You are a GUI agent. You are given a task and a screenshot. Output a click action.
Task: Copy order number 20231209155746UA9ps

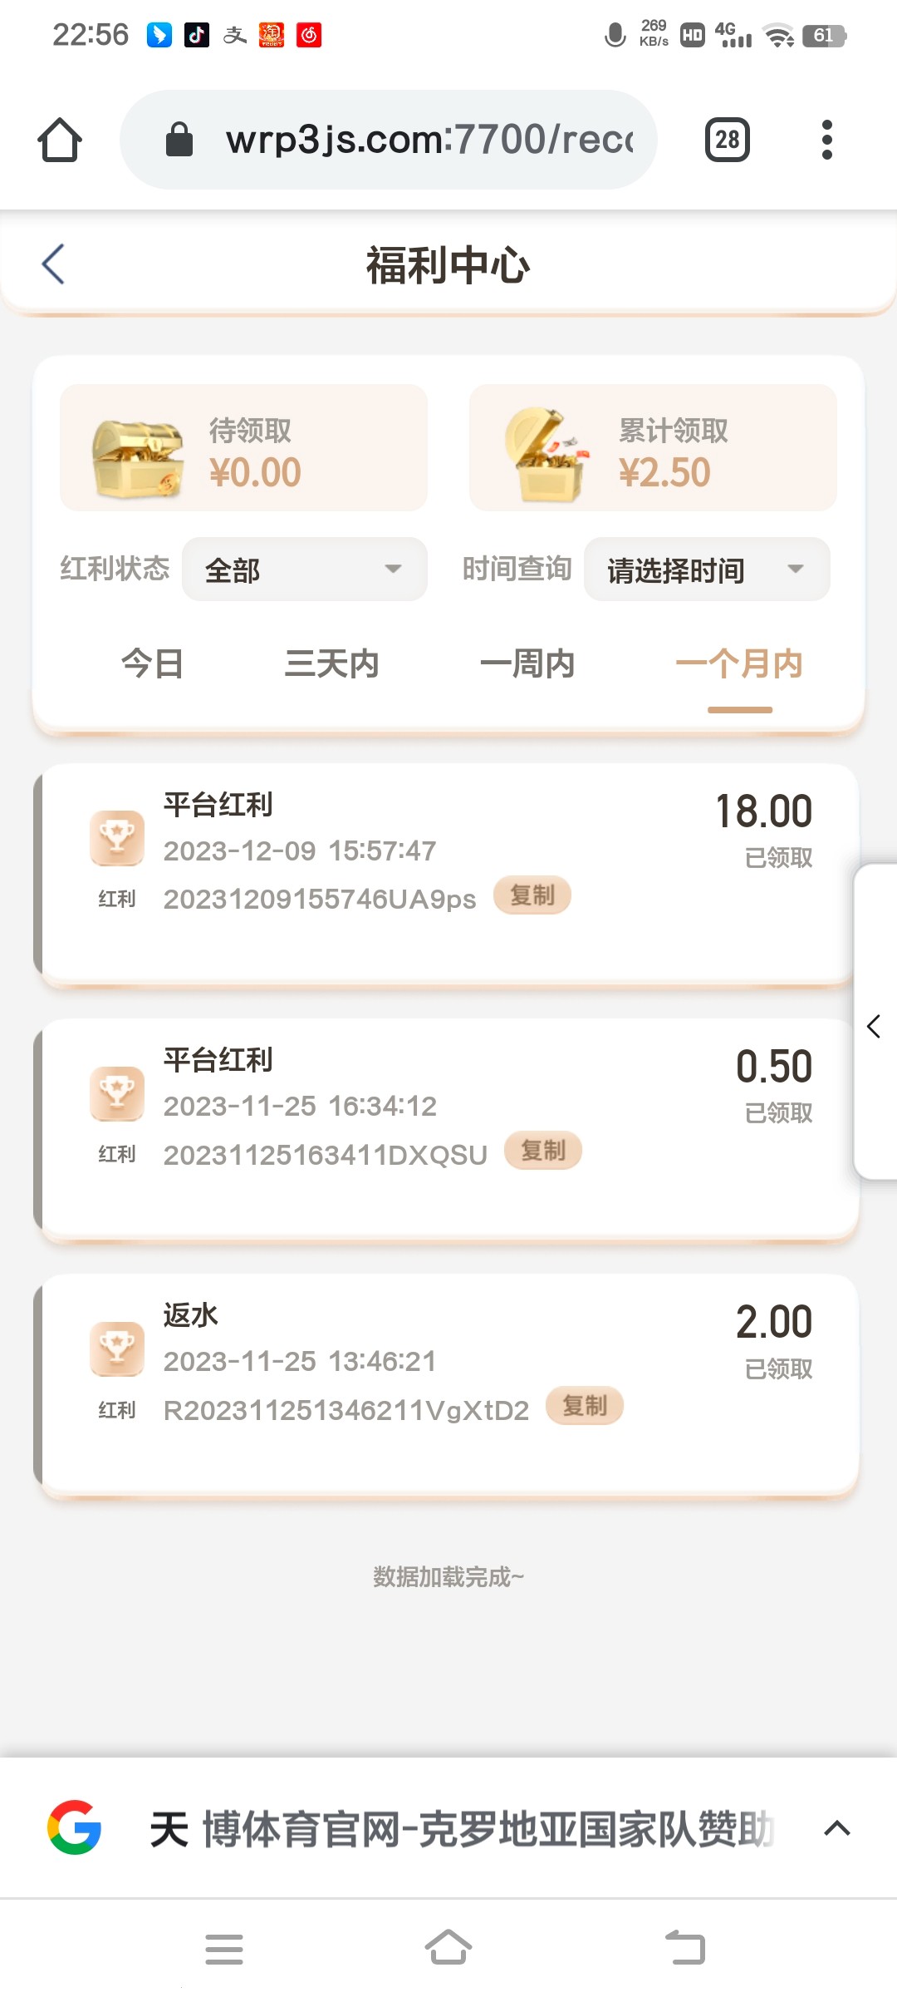pyautogui.click(x=532, y=895)
